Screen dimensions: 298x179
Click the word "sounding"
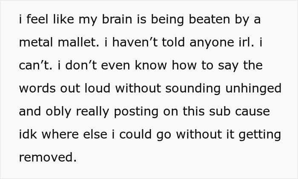click(193, 89)
